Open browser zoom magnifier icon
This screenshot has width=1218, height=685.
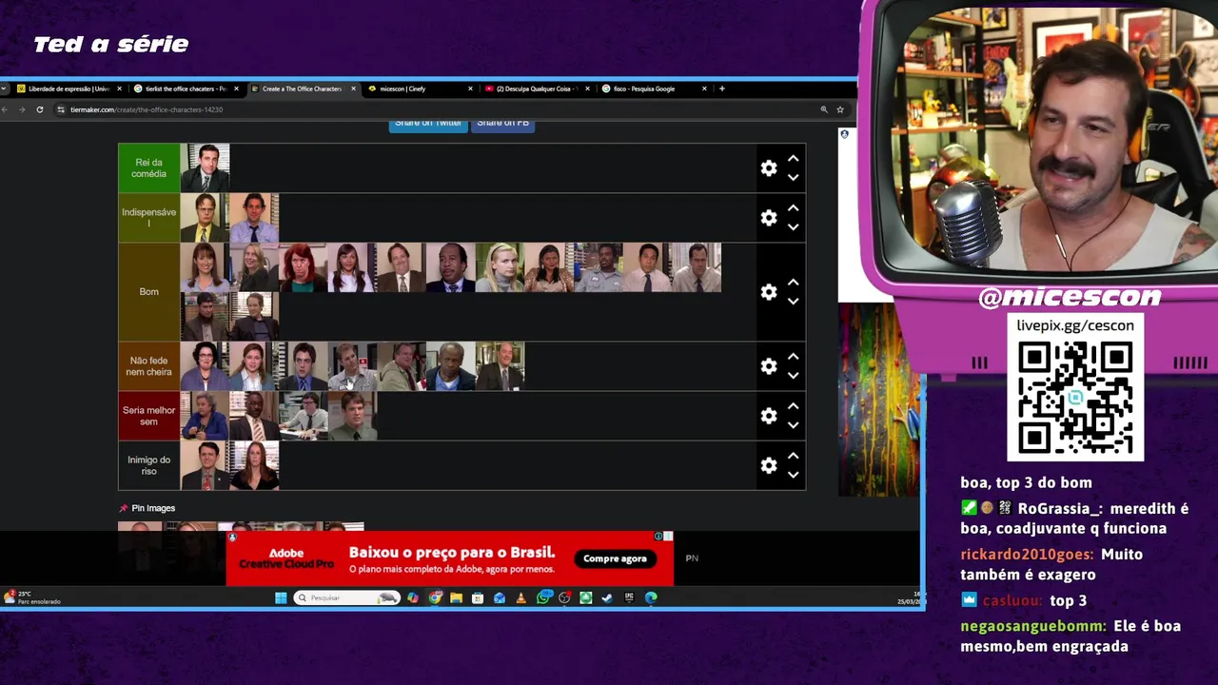[x=824, y=109]
